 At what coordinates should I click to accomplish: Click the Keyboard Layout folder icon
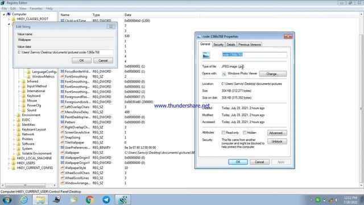[19, 129]
